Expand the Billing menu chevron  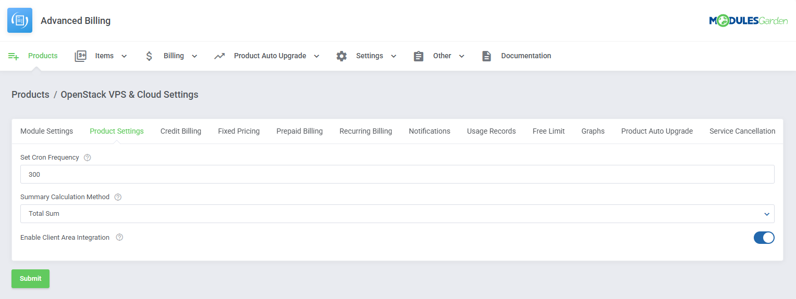click(194, 56)
